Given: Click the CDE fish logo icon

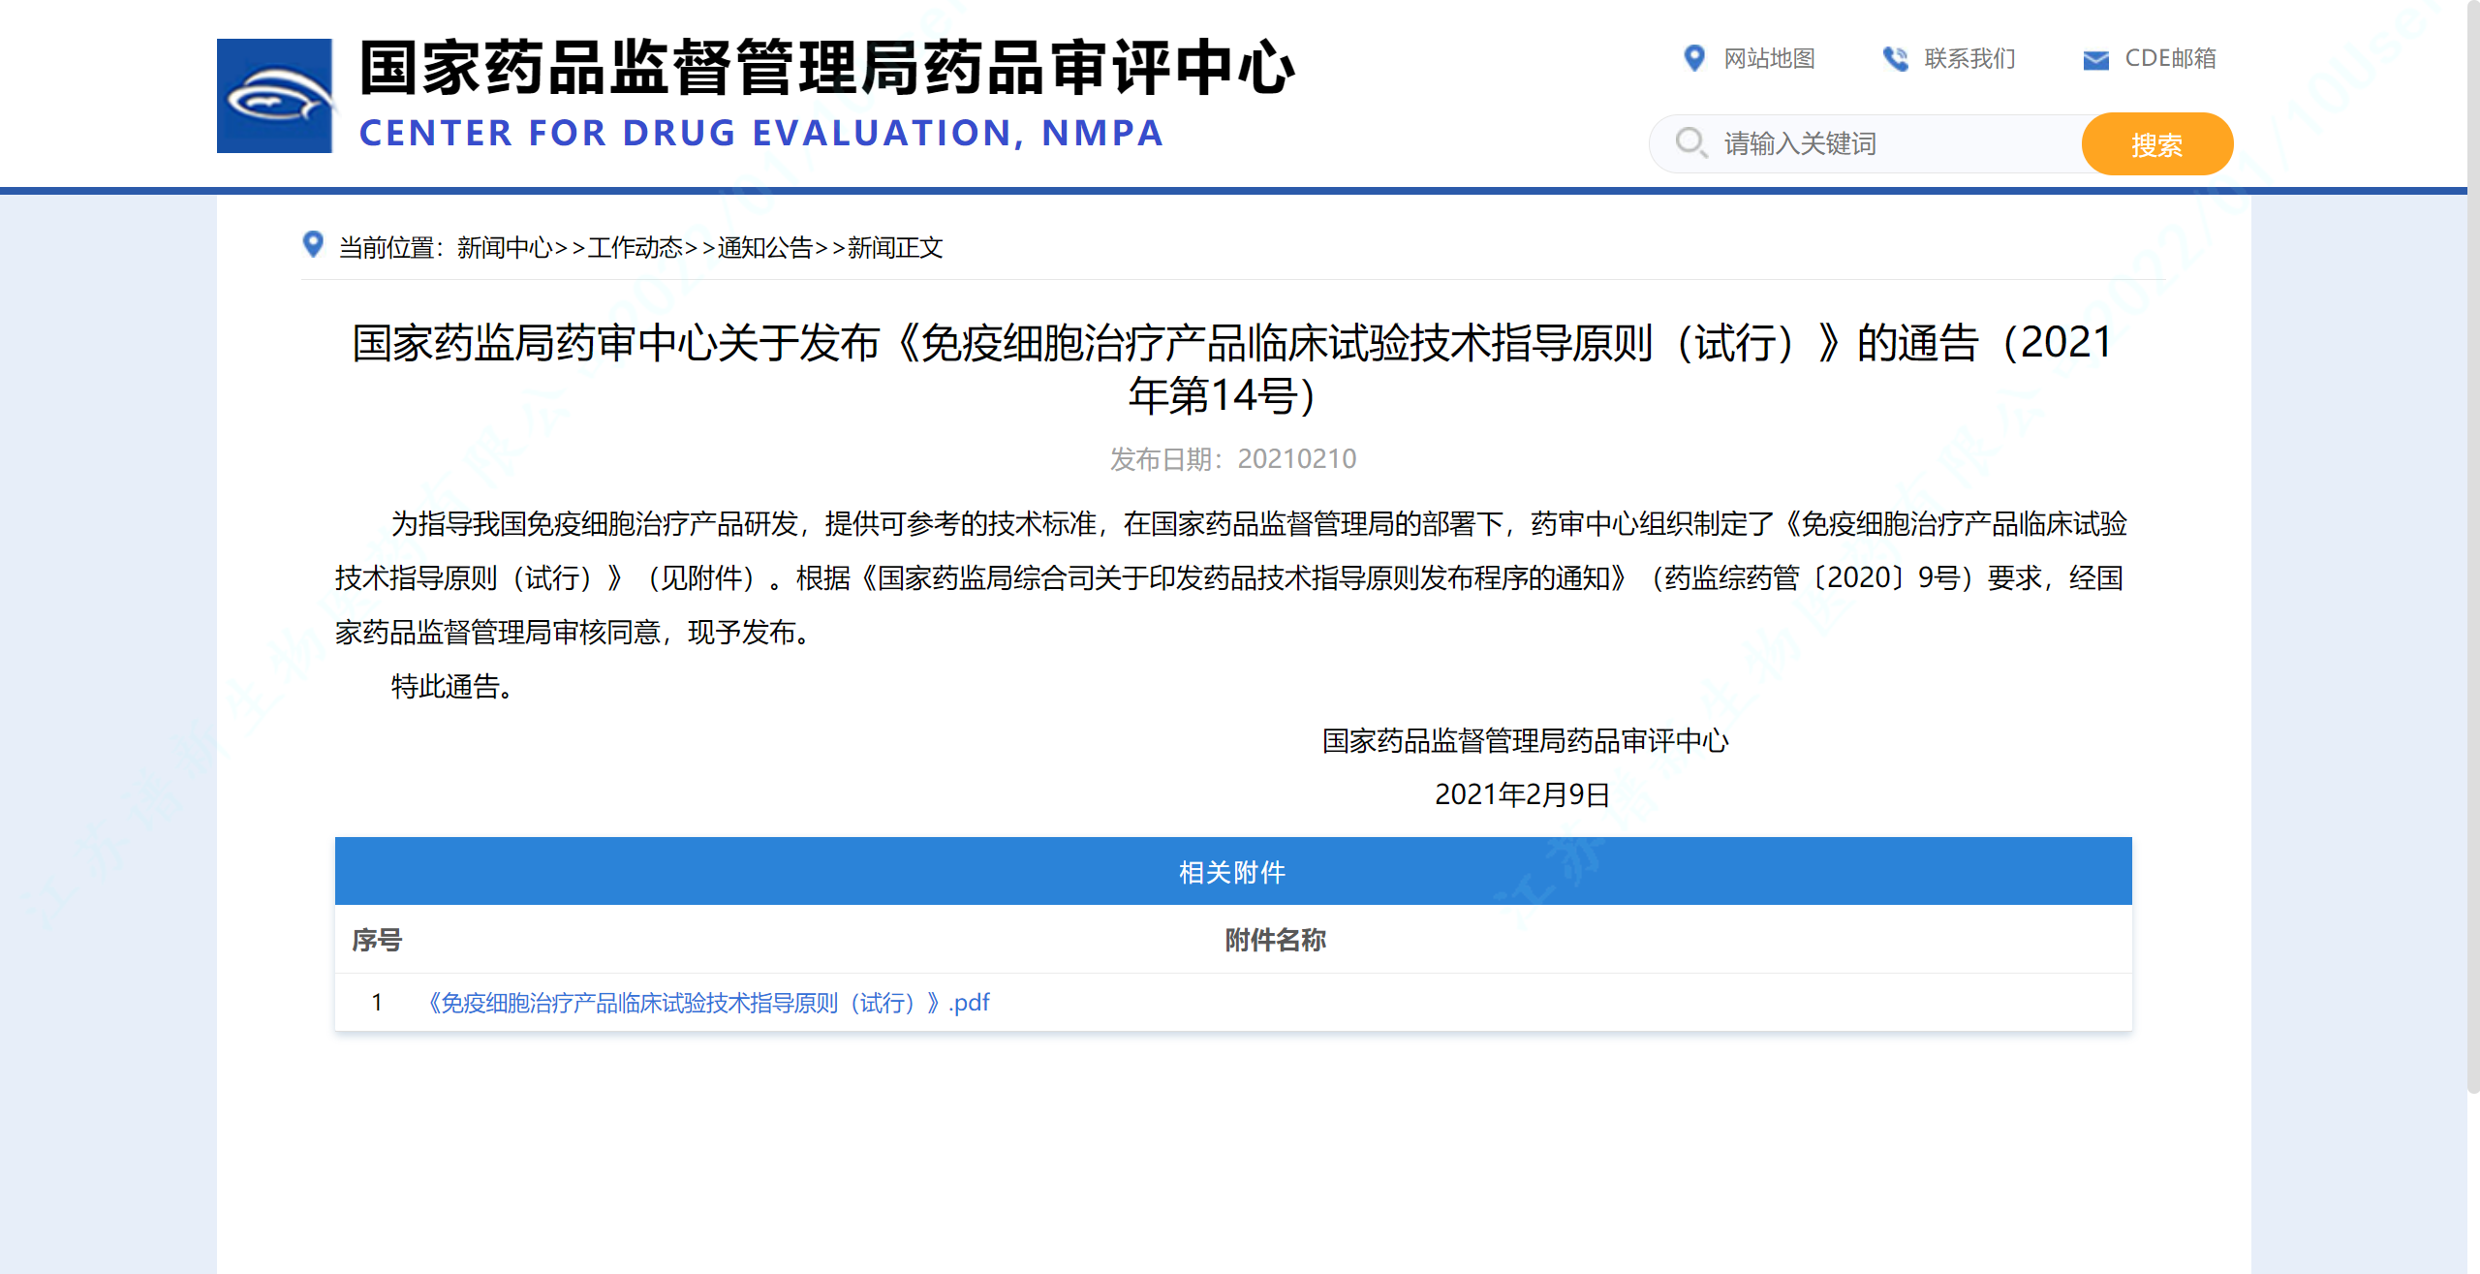Looking at the screenshot, I should coord(275,96).
